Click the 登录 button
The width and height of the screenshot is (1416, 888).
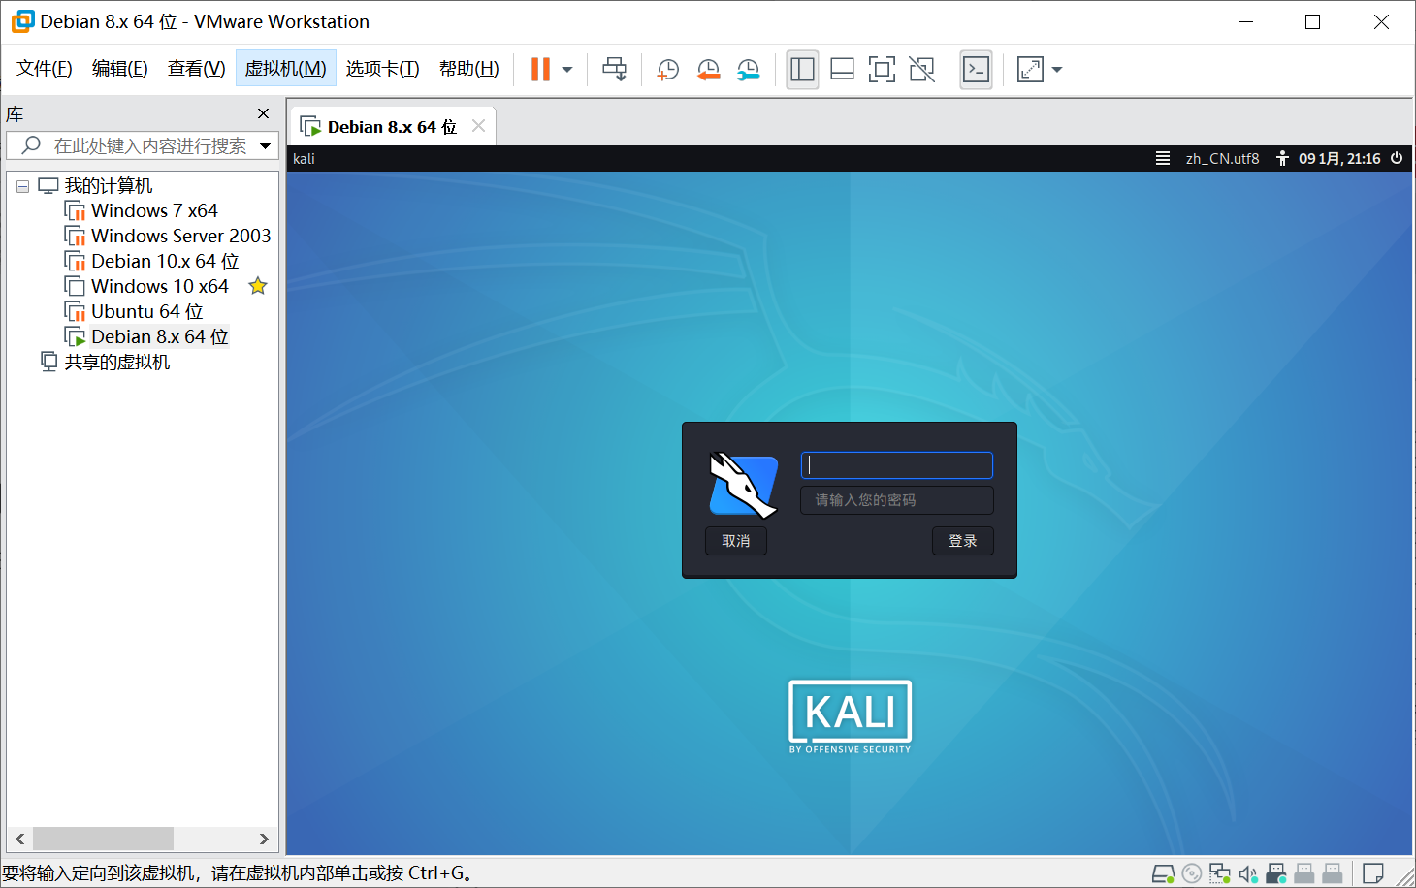click(963, 541)
